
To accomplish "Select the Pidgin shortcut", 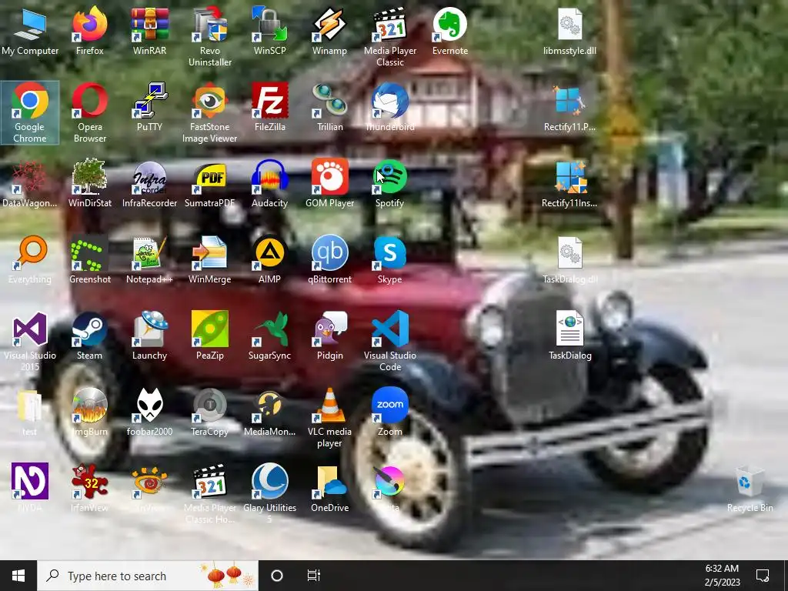I will (x=329, y=330).
